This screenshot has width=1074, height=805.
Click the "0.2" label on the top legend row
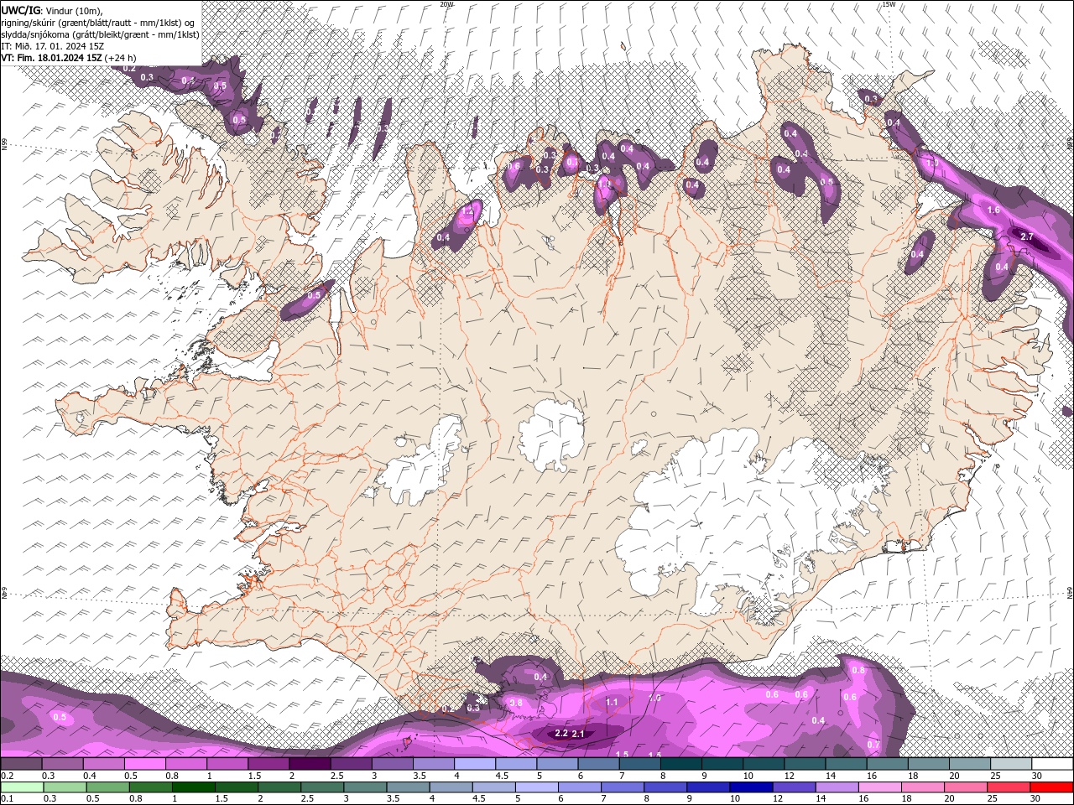7,776
